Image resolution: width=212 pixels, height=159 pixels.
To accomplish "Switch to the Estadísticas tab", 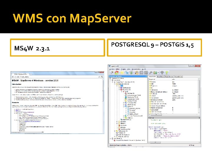I will 160,77.
